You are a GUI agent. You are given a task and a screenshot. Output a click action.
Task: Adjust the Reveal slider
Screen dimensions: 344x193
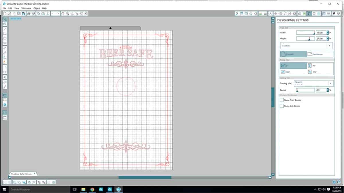297,90
